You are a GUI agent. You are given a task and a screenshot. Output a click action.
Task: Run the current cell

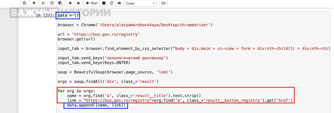[92, 3]
